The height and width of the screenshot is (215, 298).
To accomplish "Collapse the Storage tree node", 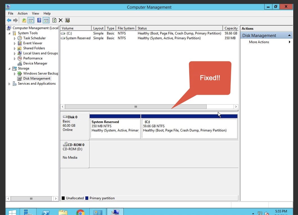I will (x=9, y=68).
